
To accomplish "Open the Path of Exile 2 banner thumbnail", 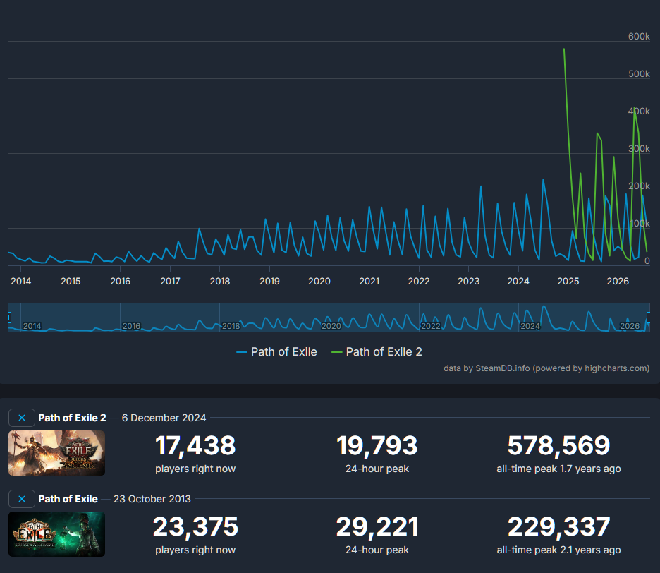I will [x=57, y=453].
